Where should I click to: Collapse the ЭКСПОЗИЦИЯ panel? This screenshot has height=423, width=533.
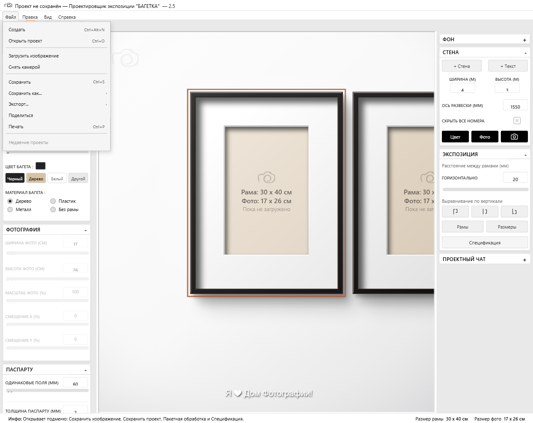coord(525,155)
